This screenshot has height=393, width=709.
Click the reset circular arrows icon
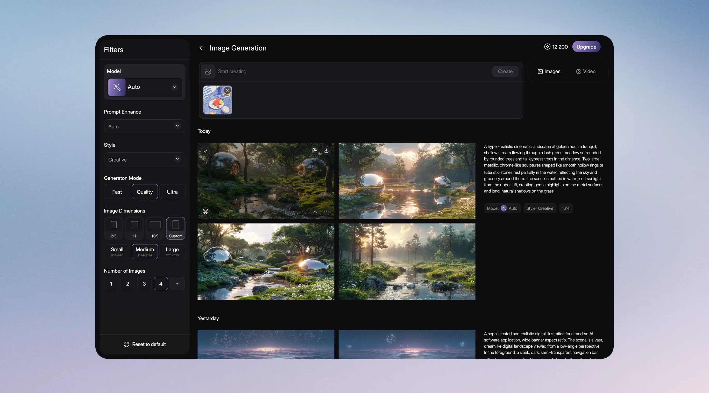pos(126,344)
